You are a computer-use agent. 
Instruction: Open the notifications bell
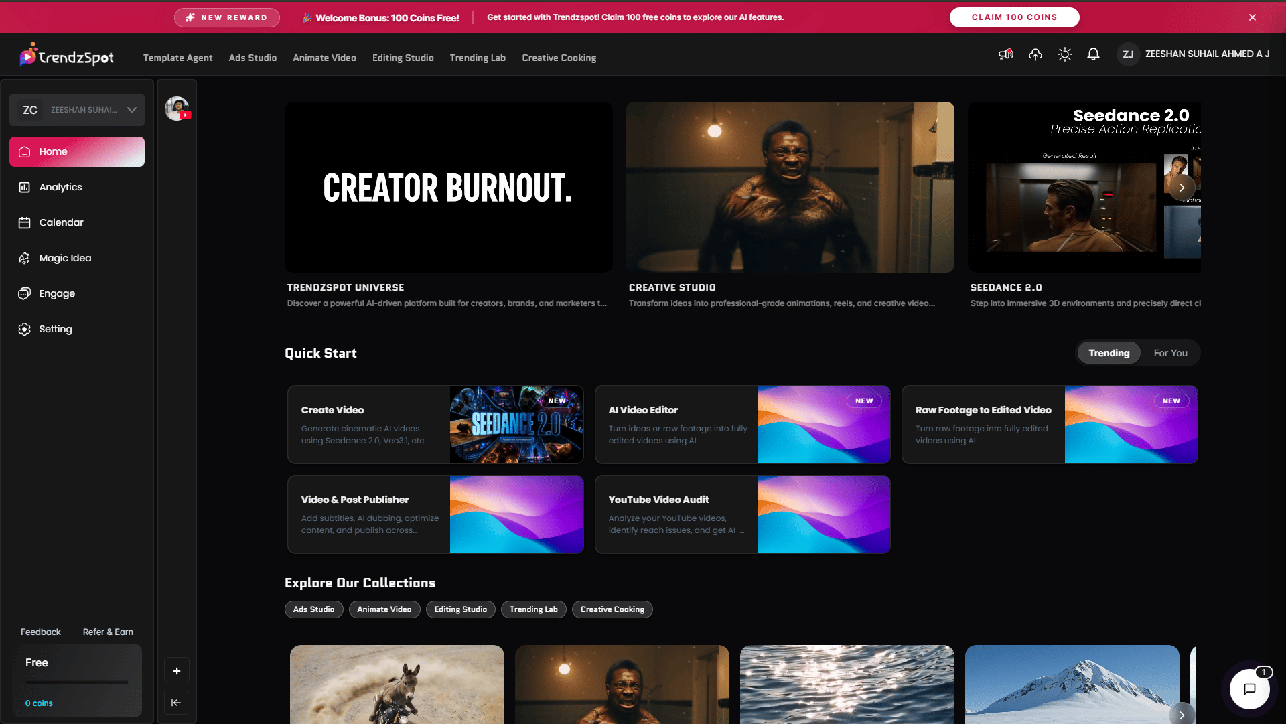pos(1093,54)
